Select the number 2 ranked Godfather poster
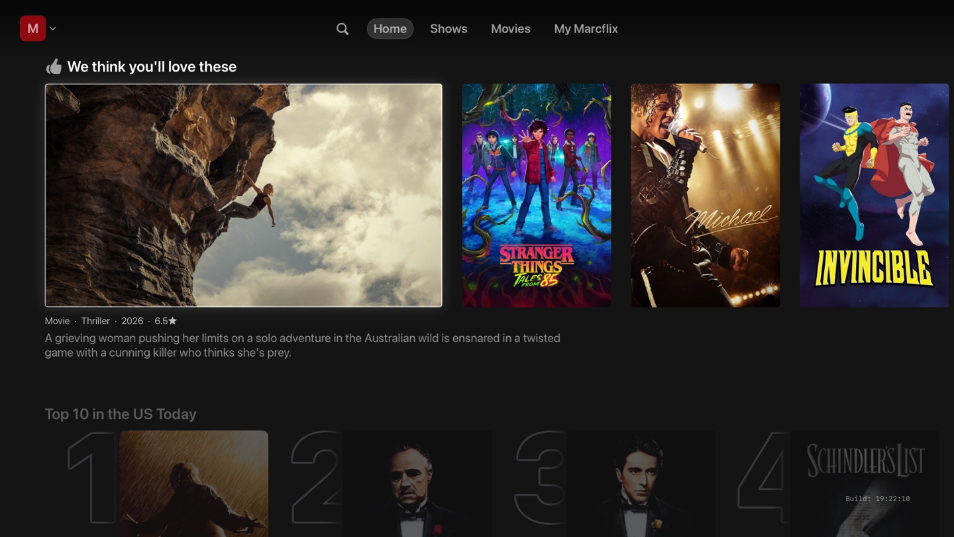This screenshot has height=537, width=954. tap(416, 483)
